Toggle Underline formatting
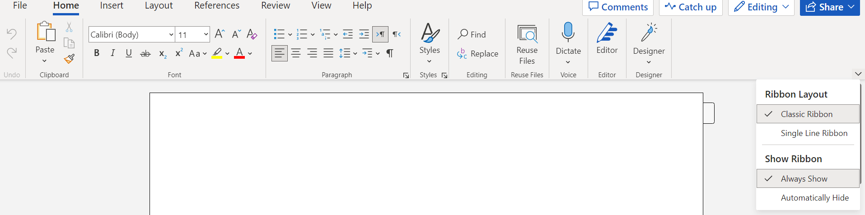 pyautogui.click(x=129, y=53)
